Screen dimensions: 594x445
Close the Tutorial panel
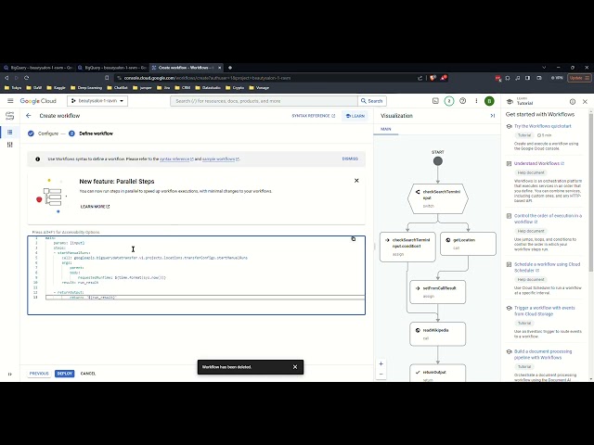click(x=585, y=102)
